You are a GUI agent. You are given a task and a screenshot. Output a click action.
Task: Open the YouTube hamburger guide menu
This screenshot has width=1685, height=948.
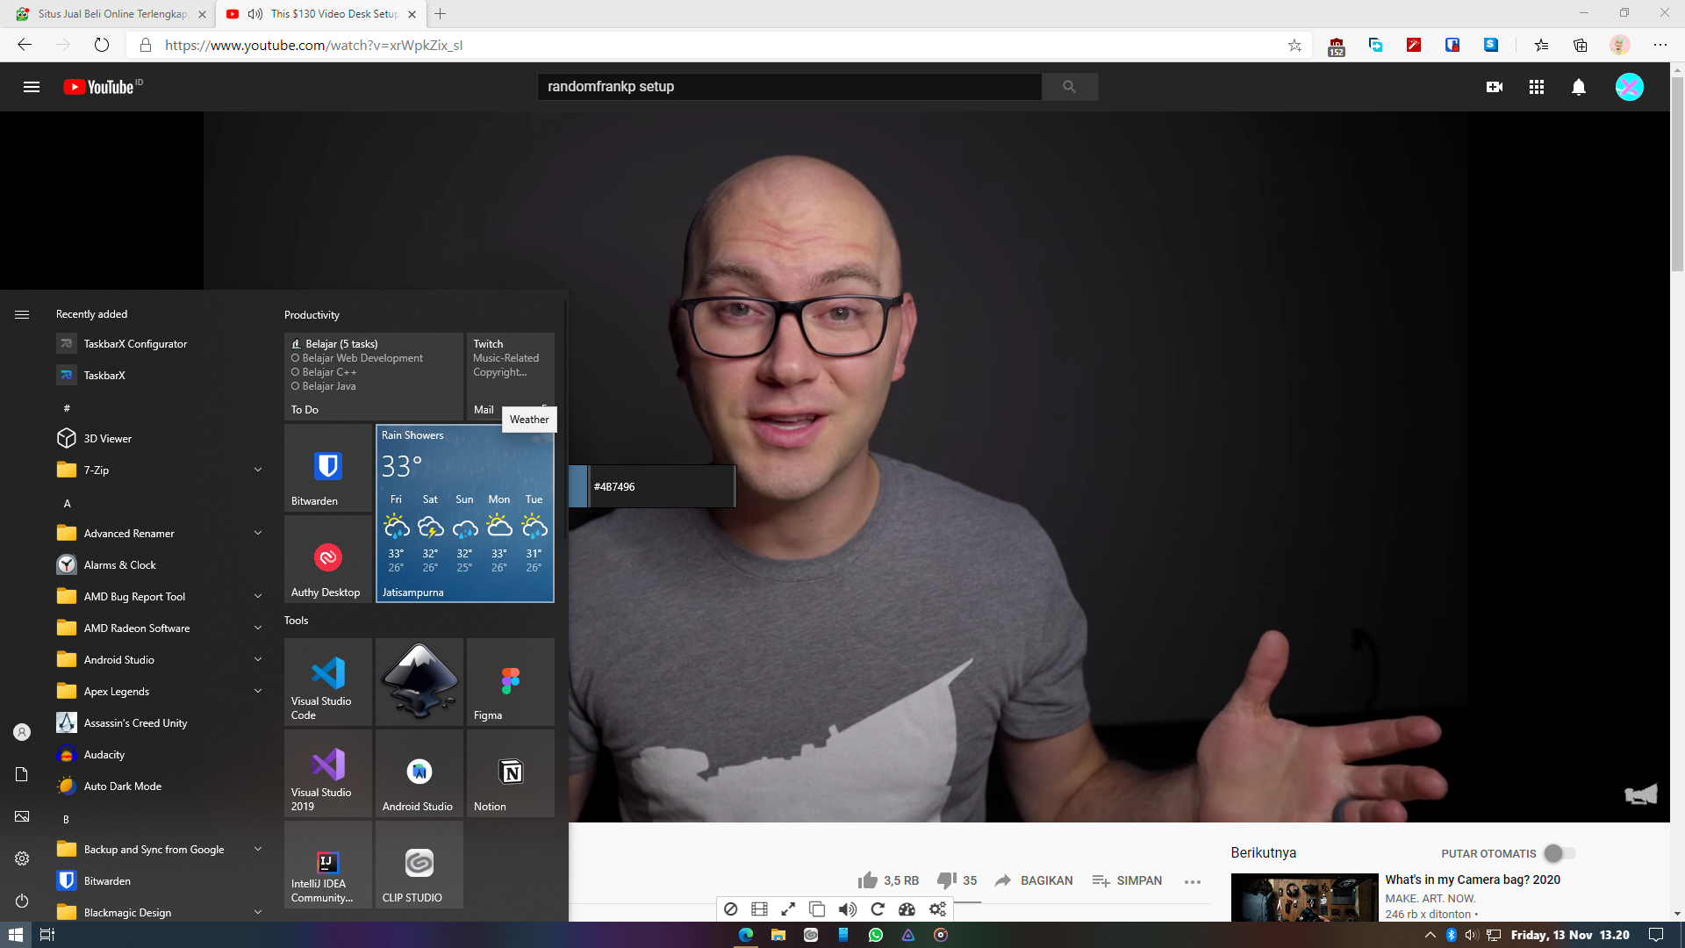(32, 87)
